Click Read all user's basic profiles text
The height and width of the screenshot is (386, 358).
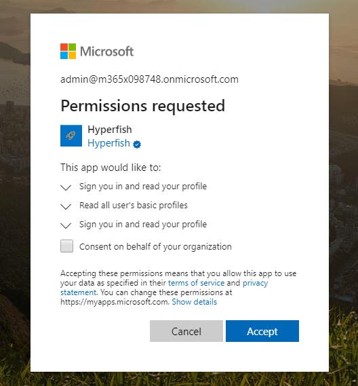(x=134, y=205)
